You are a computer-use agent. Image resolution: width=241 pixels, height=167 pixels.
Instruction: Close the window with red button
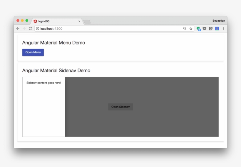tap(18, 21)
